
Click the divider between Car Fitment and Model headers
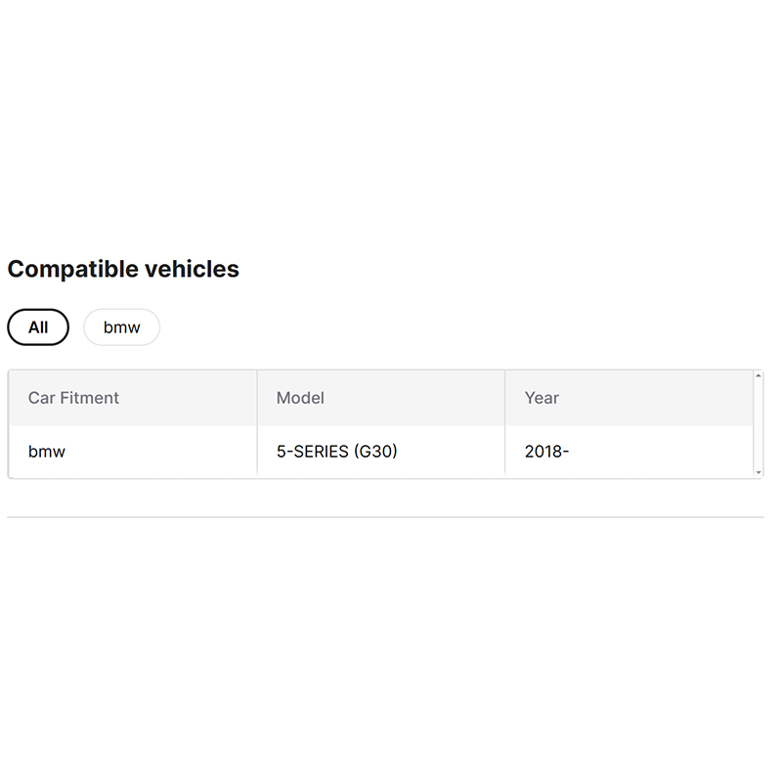tap(257, 398)
